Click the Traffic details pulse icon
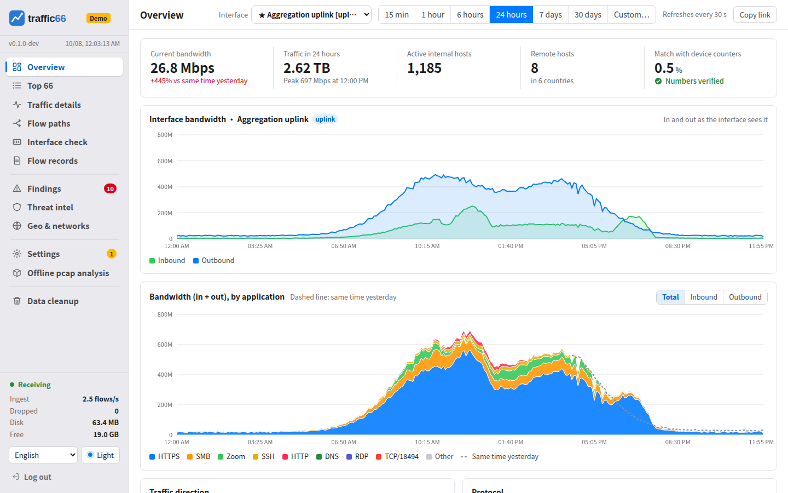Image resolution: width=788 pixels, height=493 pixels. pyautogui.click(x=17, y=105)
